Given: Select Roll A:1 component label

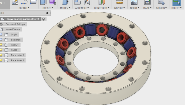Looking at the screenshot, I should [x=15, y=45].
